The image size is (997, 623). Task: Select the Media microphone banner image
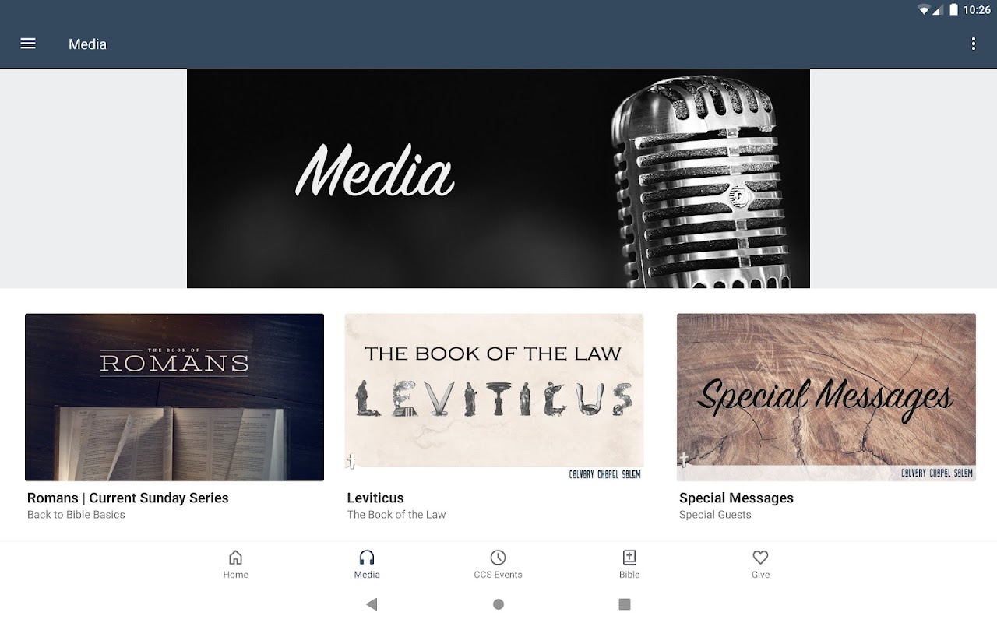[498, 178]
